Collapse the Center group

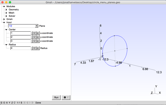[x=6, y=30]
